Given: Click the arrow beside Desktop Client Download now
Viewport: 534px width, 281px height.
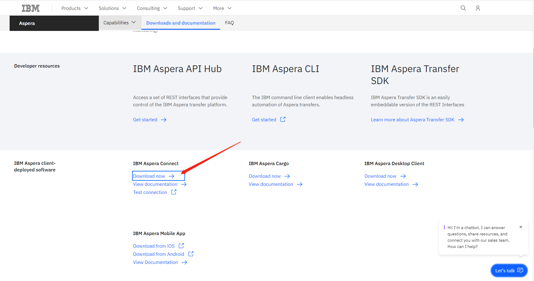Looking at the screenshot, I should coord(403,176).
